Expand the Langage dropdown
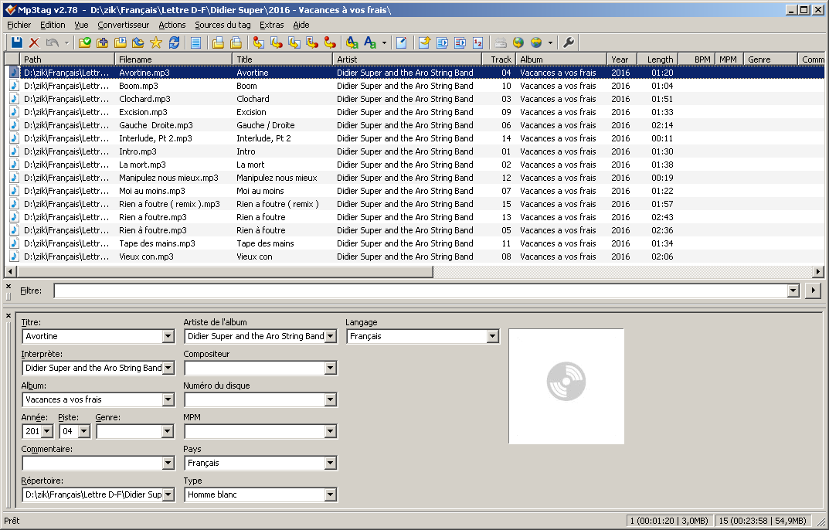 tap(492, 336)
